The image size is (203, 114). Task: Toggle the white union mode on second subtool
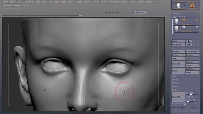(x=184, y=27)
